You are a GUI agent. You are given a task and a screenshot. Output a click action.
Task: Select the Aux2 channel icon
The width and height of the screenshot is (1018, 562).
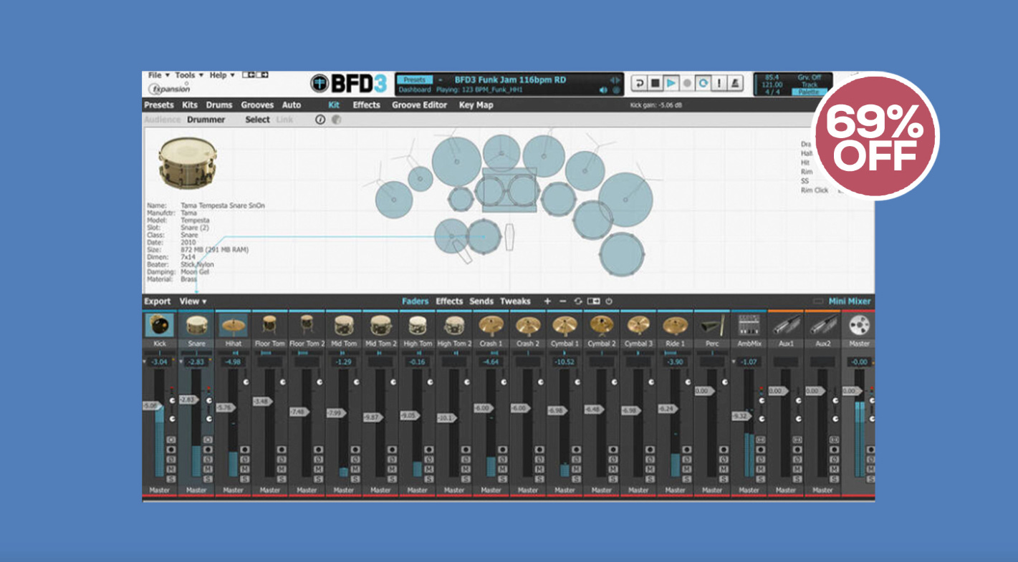[x=822, y=326]
